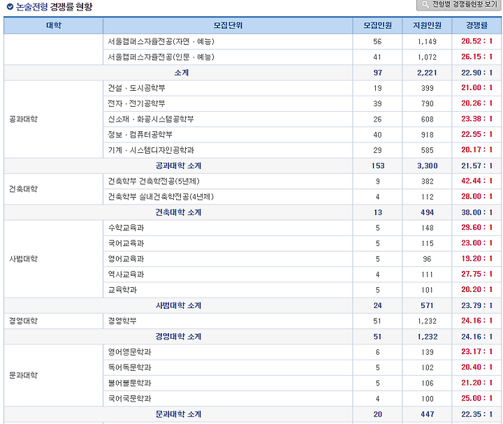
Task: Click the 모집단위 column header
Action: point(228,25)
